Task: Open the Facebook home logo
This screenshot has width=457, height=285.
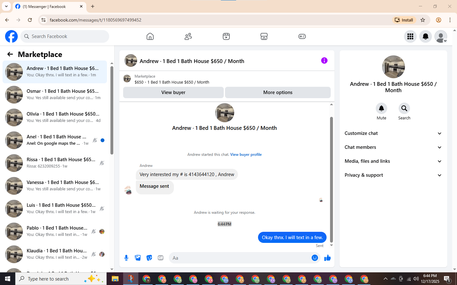Action: pyautogui.click(x=11, y=36)
